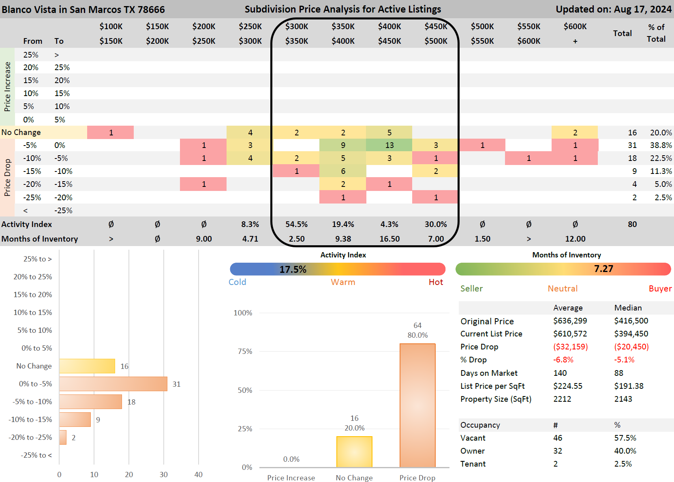674x482 pixels.
Task: Click the yellow No Change column at 20.0%
Action: [354, 452]
